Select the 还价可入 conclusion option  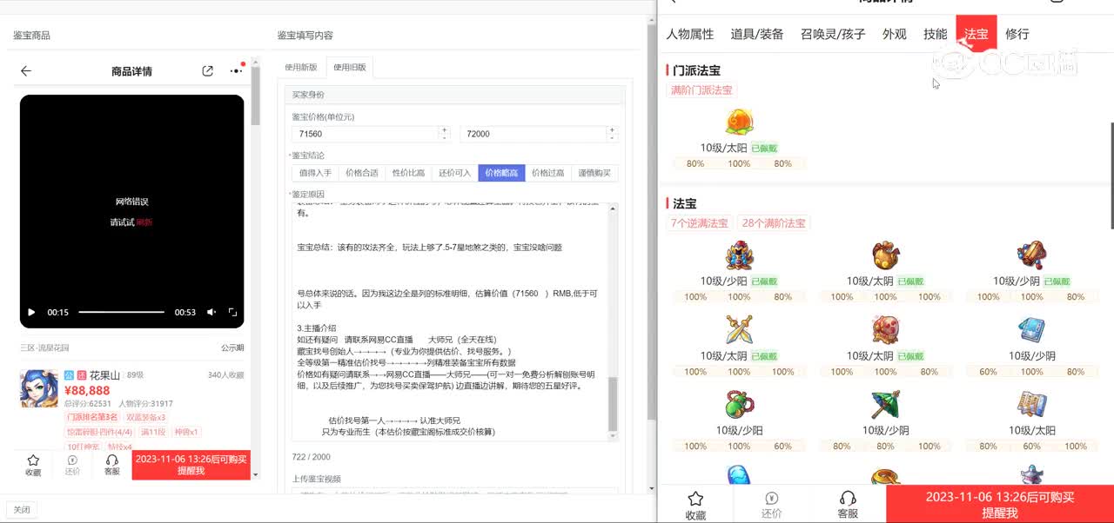454,173
